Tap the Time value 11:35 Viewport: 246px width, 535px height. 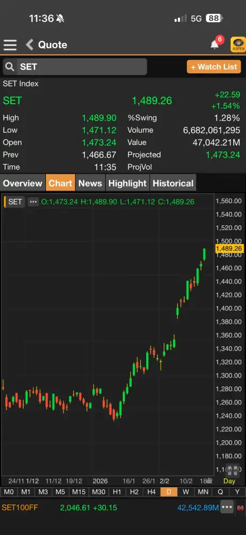[x=105, y=167]
